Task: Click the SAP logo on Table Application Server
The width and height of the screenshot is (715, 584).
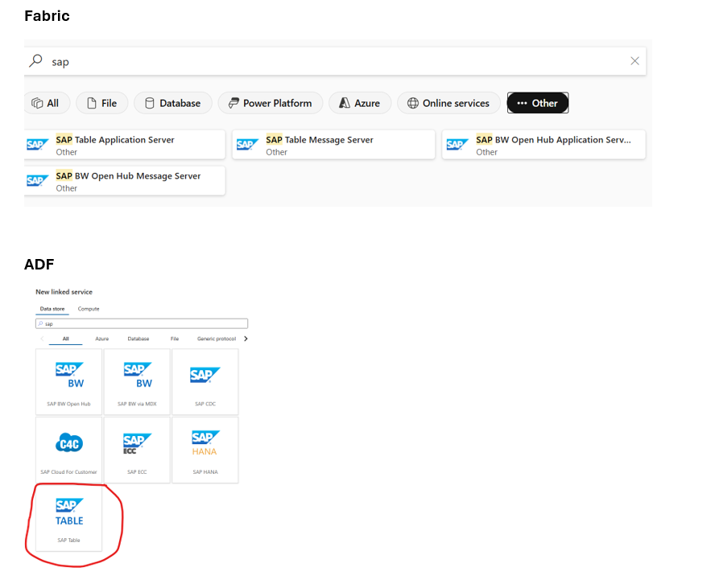Action: (x=37, y=143)
